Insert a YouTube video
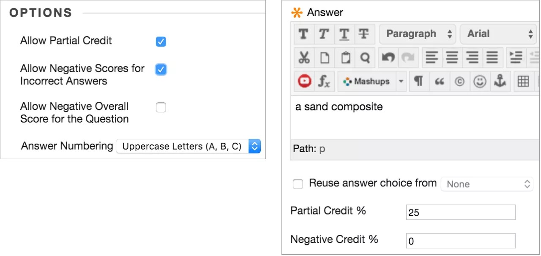Image resolution: width=541 pixels, height=256 pixels. (304, 81)
